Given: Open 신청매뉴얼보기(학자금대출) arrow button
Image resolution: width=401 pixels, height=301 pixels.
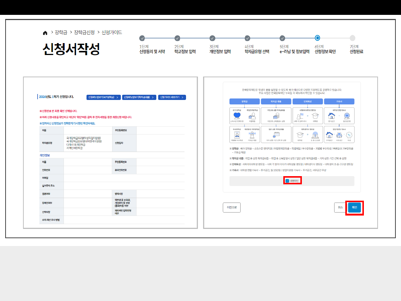Looking at the screenshot, I should point(139,97).
